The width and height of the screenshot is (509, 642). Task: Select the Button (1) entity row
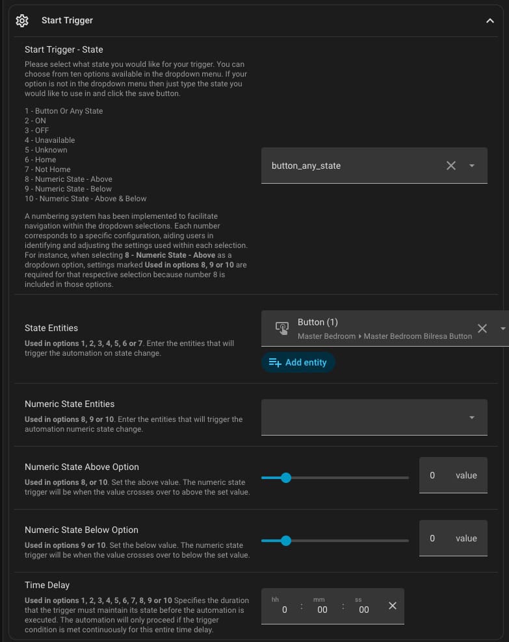[385, 328]
